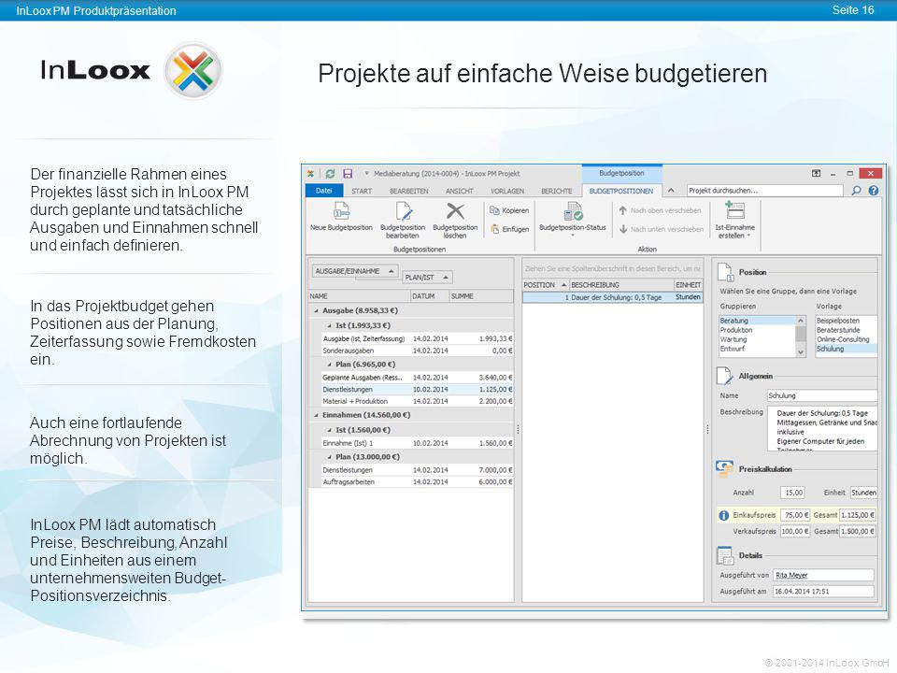Select the BUDGETPOSITIONEN tab
Screen dimensions: 897x673
click(x=621, y=191)
